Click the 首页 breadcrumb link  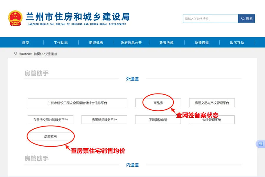(x=37, y=54)
